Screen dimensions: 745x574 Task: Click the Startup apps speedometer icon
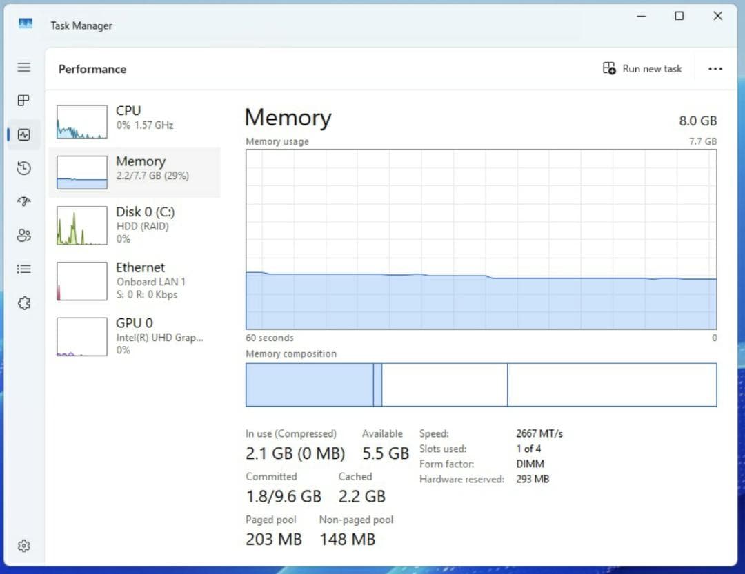coord(23,201)
